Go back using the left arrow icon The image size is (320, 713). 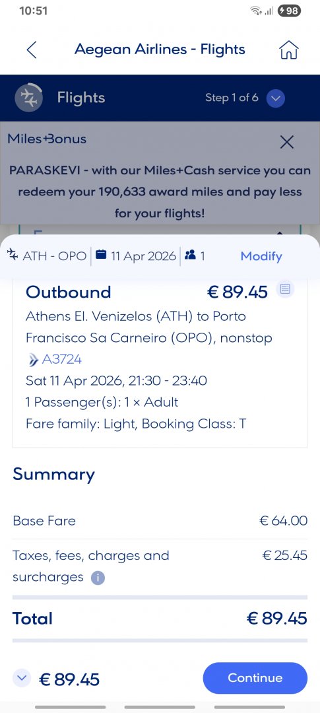(32, 50)
